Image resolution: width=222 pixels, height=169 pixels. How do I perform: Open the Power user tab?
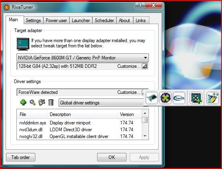(x=56, y=20)
